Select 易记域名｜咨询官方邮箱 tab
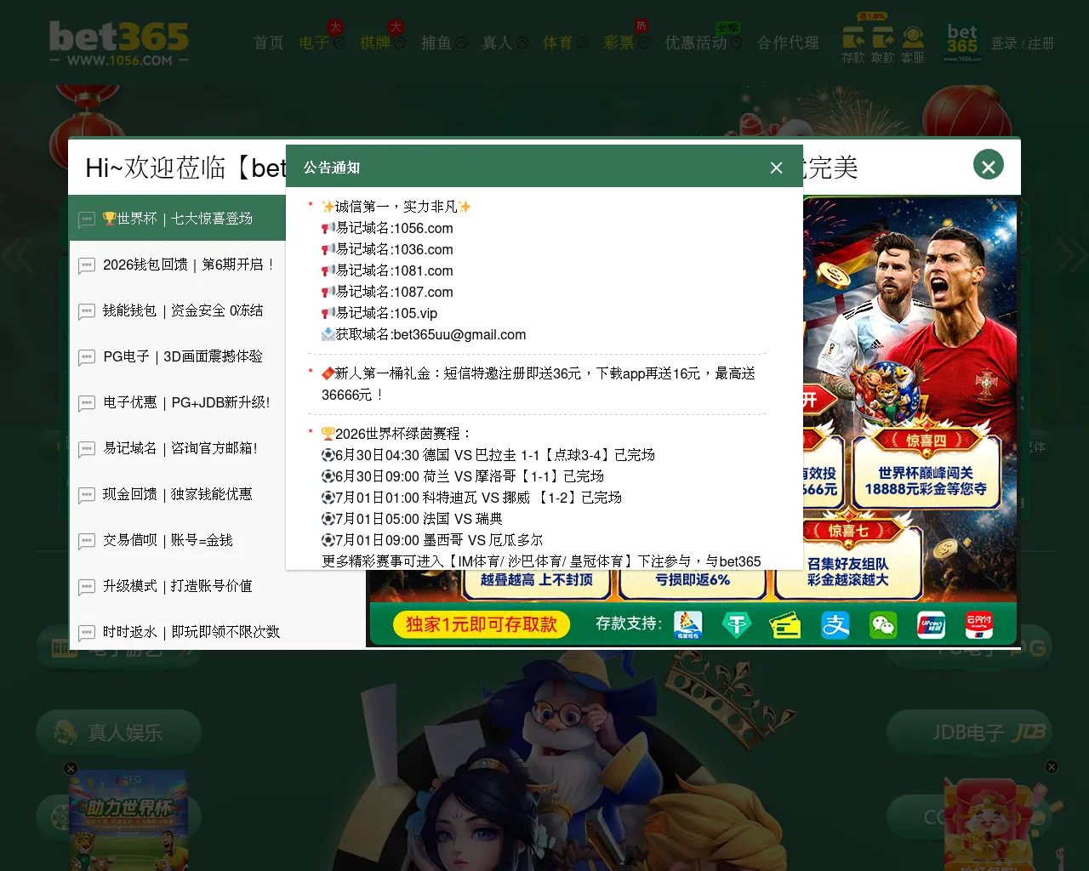The image size is (1089, 871). 177,448
